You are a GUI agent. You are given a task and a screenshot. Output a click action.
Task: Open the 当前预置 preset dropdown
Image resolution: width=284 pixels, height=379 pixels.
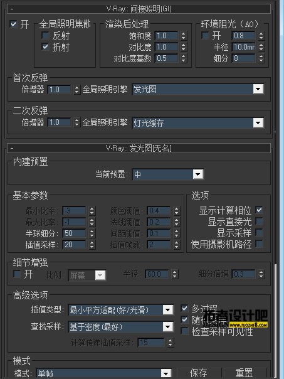(167, 174)
